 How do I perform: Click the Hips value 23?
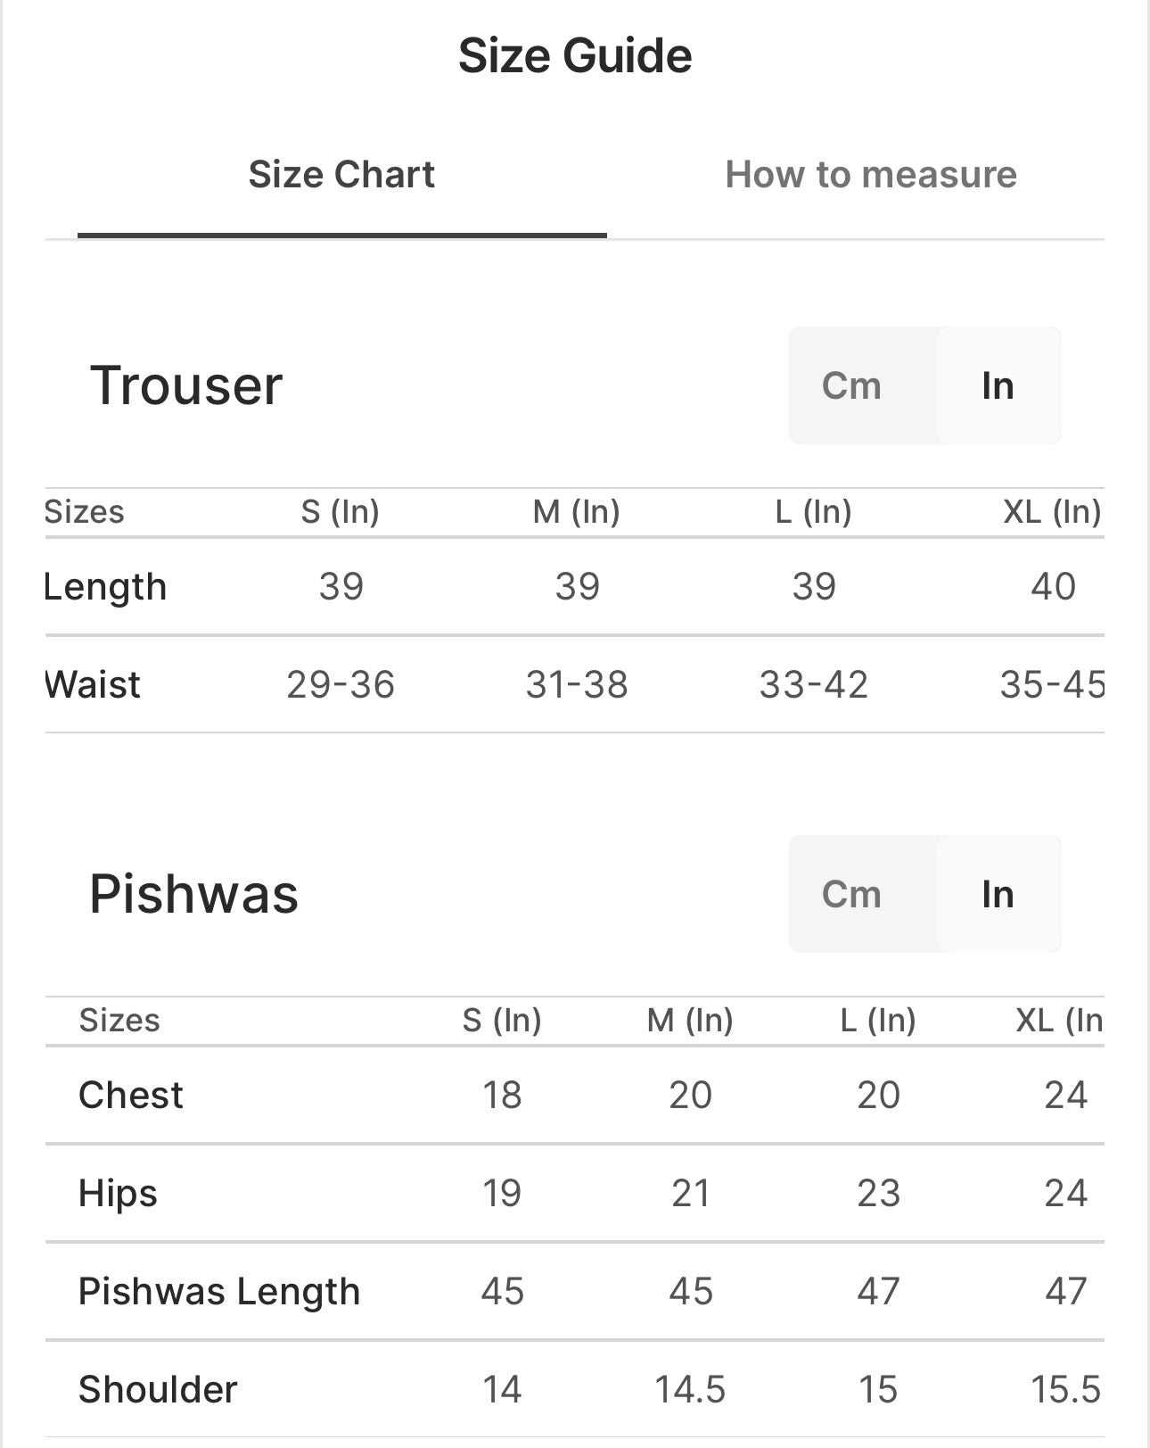click(x=878, y=1194)
